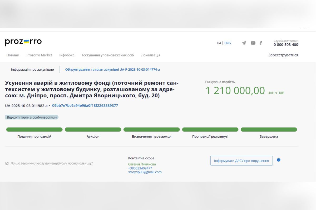Image resolution: width=316 pixels, height=210 pixels.
Task: Open the YouTube channel icon
Action: (253, 43)
